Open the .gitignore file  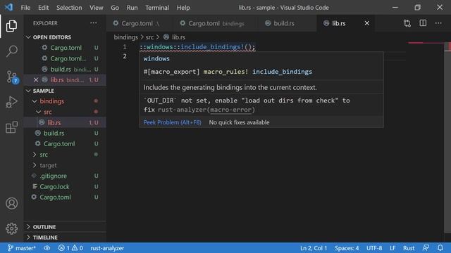click(x=65, y=176)
